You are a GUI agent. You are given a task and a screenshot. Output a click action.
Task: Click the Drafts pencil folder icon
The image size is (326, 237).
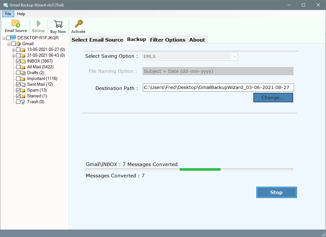click(x=23, y=73)
